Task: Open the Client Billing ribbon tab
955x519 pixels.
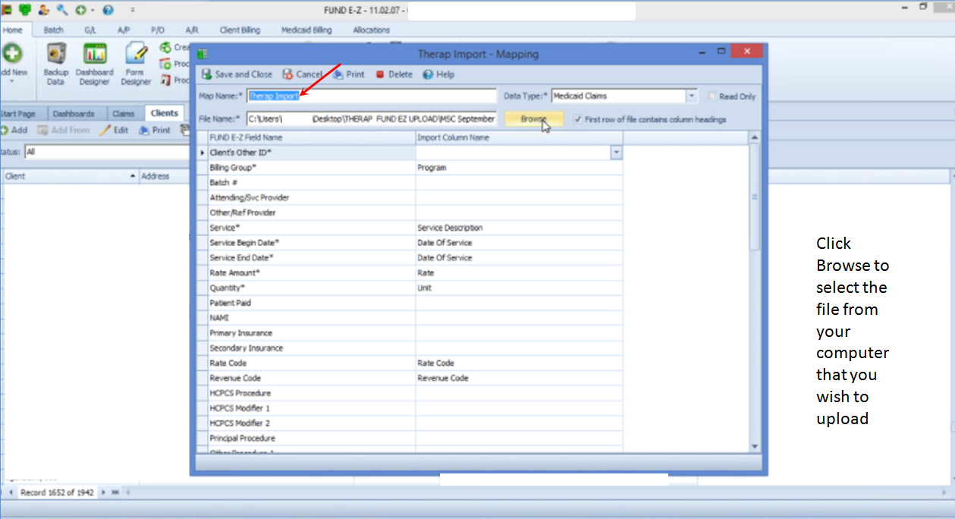Action: tap(240, 30)
